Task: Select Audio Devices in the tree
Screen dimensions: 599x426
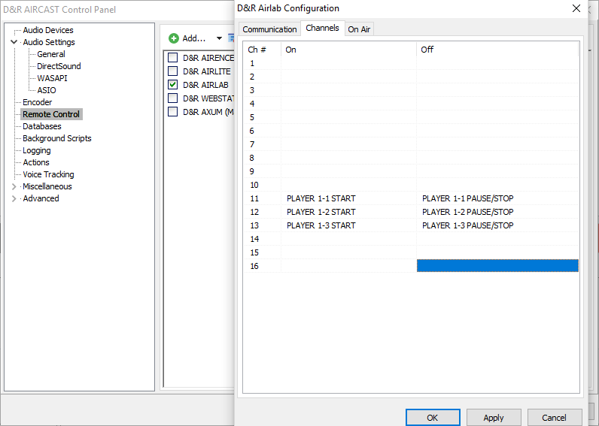Action: (47, 30)
